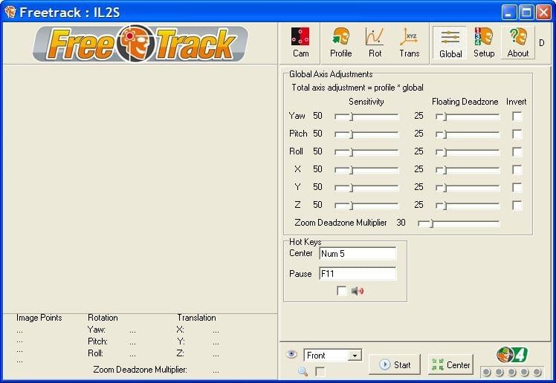Click the FreeTrack 4 logo icon
The width and height of the screenshot is (556, 383).
pyautogui.click(x=511, y=354)
